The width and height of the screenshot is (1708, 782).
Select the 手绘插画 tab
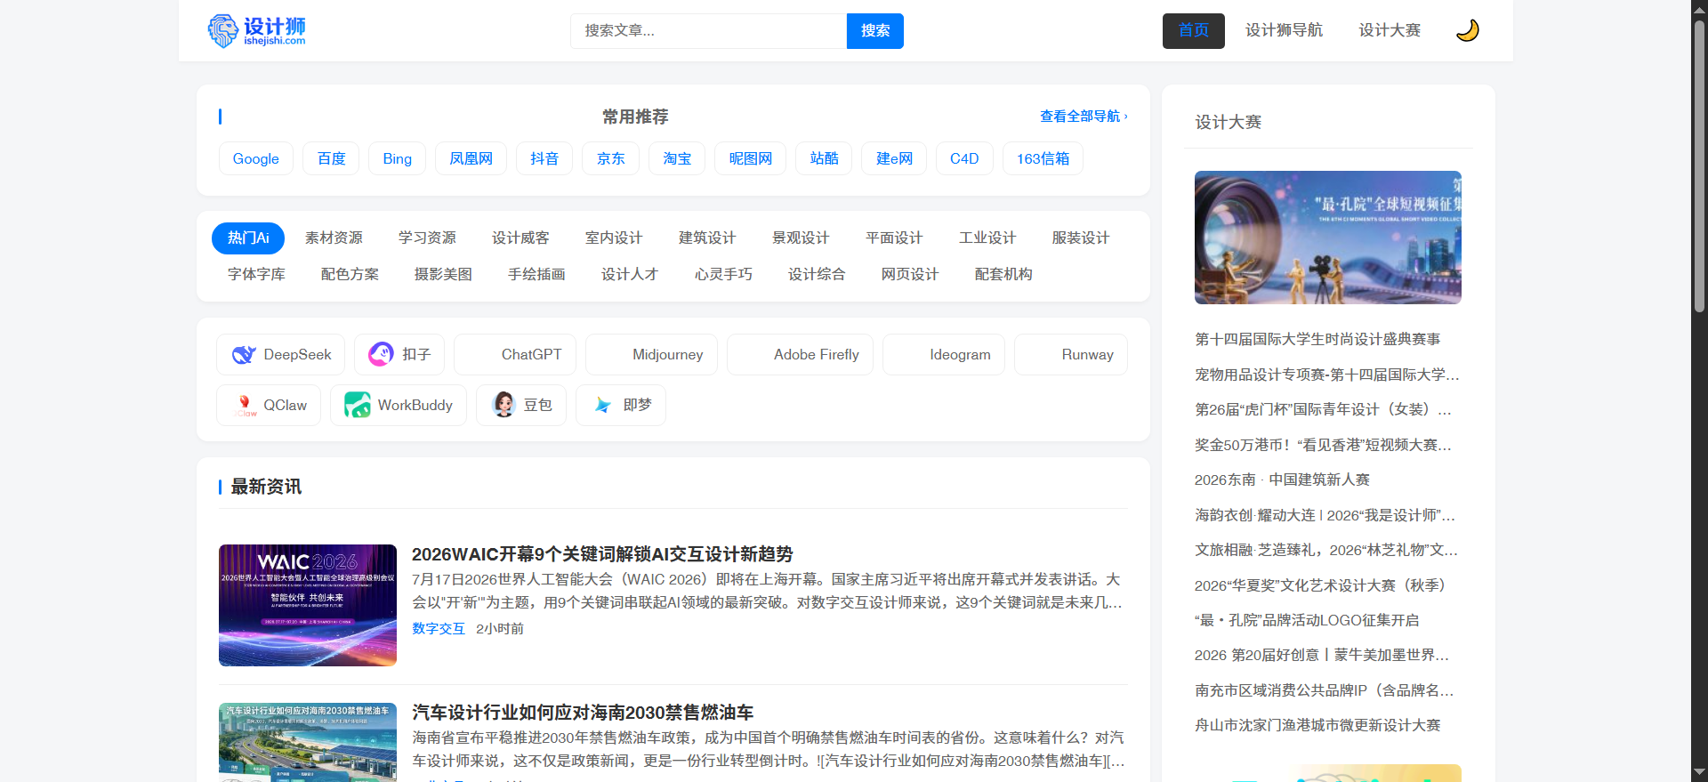[x=536, y=274]
